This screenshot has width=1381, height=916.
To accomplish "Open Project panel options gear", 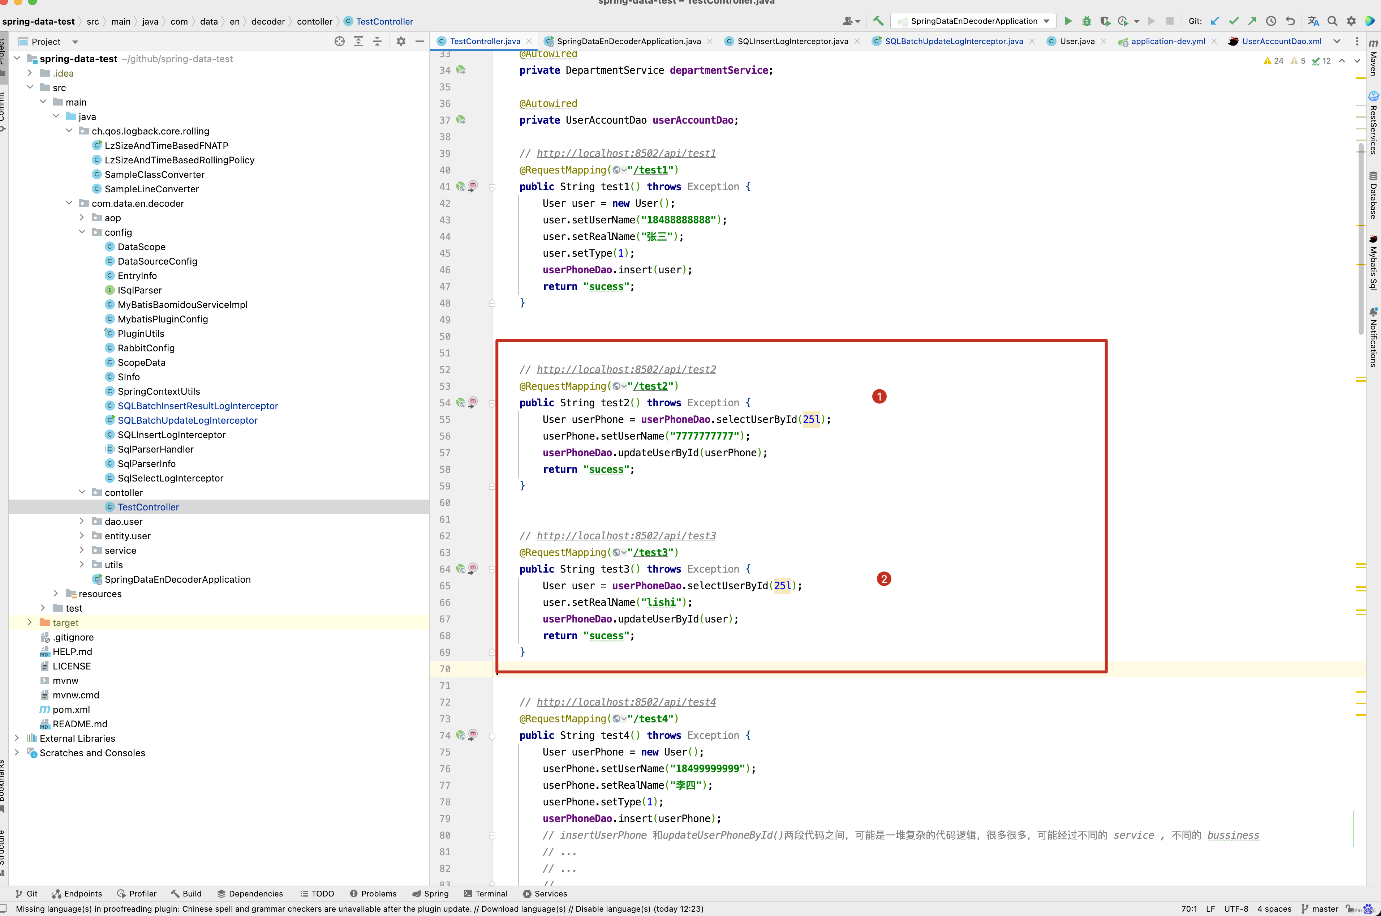I will (x=401, y=42).
